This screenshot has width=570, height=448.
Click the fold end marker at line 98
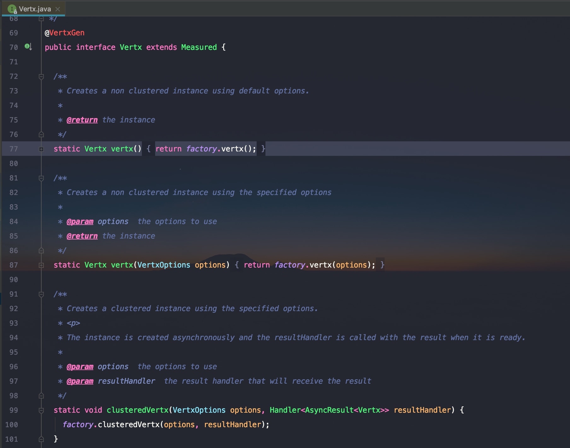41,396
